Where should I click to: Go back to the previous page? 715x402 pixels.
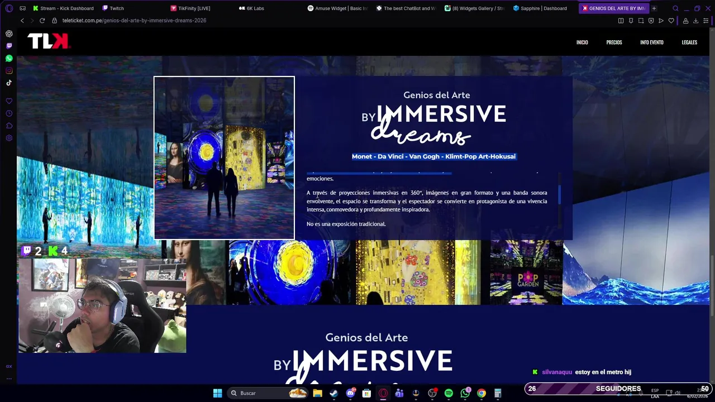[x=22, y=21]
